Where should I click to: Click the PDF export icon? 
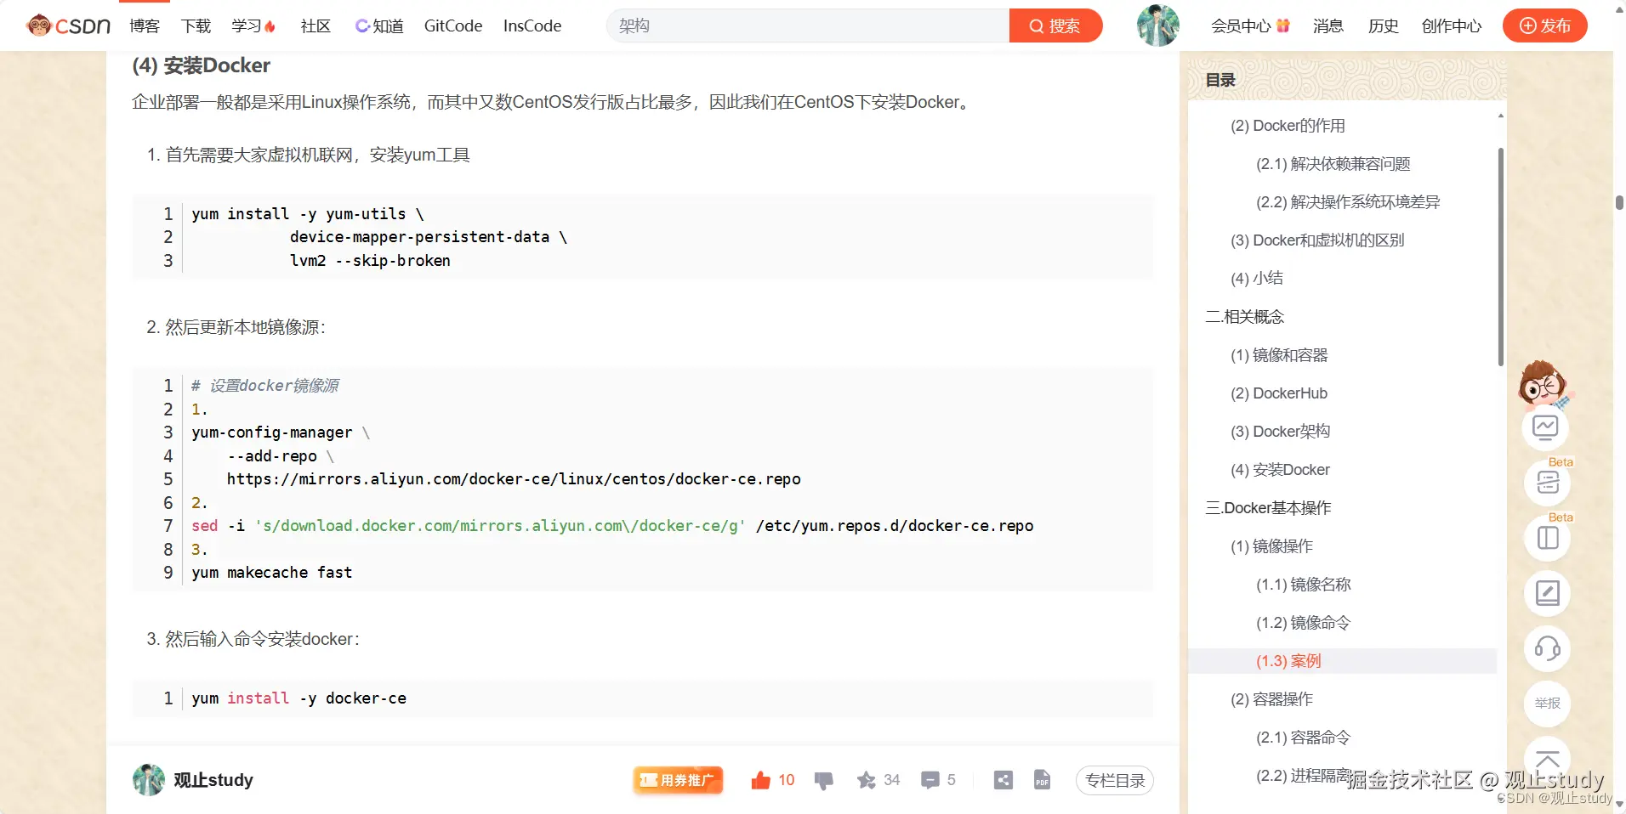point(1042,780)
